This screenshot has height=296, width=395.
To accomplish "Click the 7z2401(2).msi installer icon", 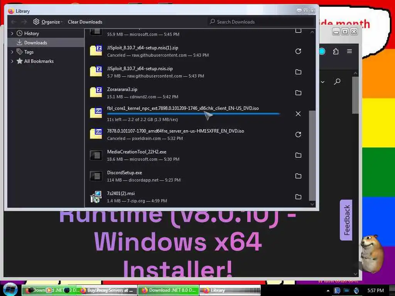I will (x=96, y=197).
